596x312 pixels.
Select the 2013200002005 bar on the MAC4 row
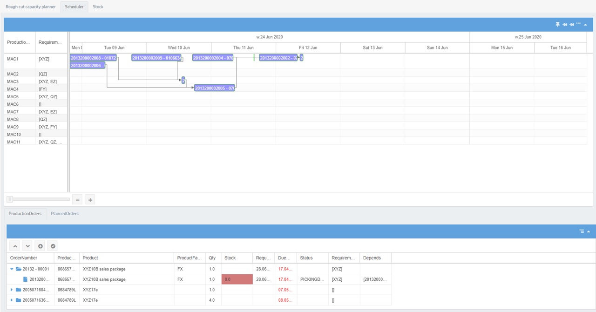(x=214, y=88)
